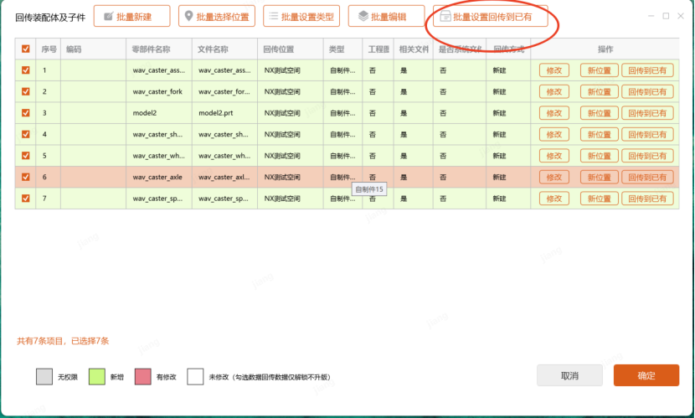
Task: Uncheck the checkbox for row 6 wav_caster_axle
Action: tap(25, 177)
